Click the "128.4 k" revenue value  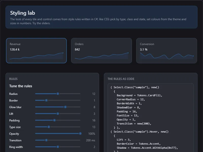click(15, 49)
